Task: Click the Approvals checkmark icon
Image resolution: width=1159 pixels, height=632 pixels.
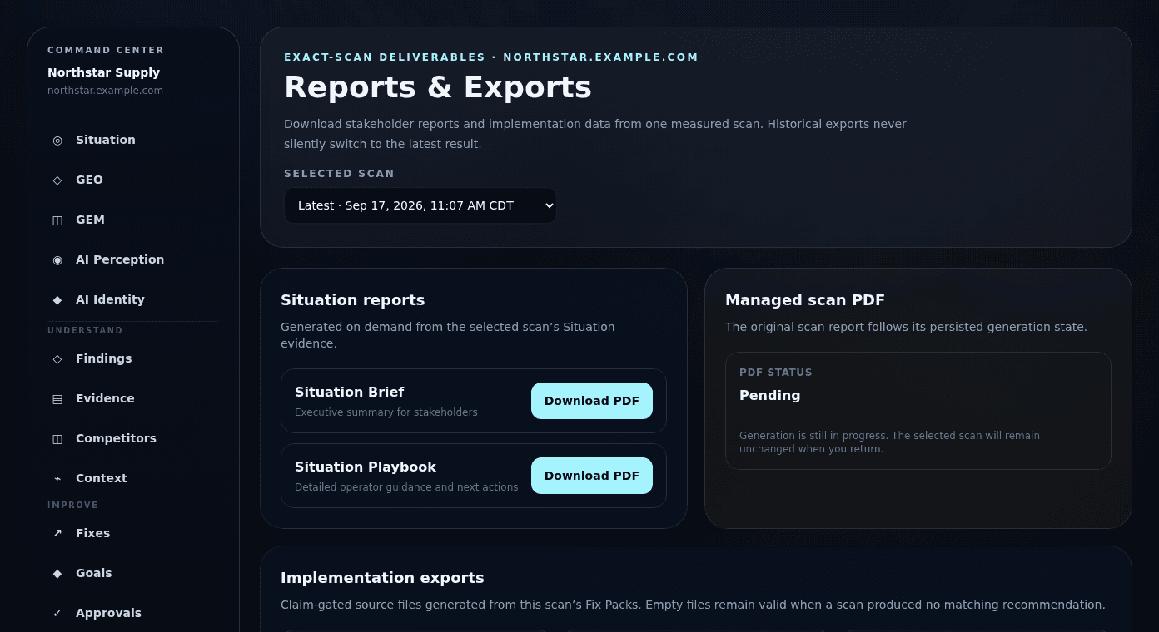Action: pos(57,613)
